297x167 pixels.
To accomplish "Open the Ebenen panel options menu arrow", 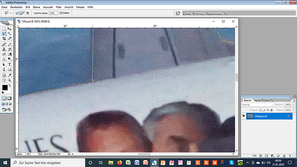I will pos(294,101).
